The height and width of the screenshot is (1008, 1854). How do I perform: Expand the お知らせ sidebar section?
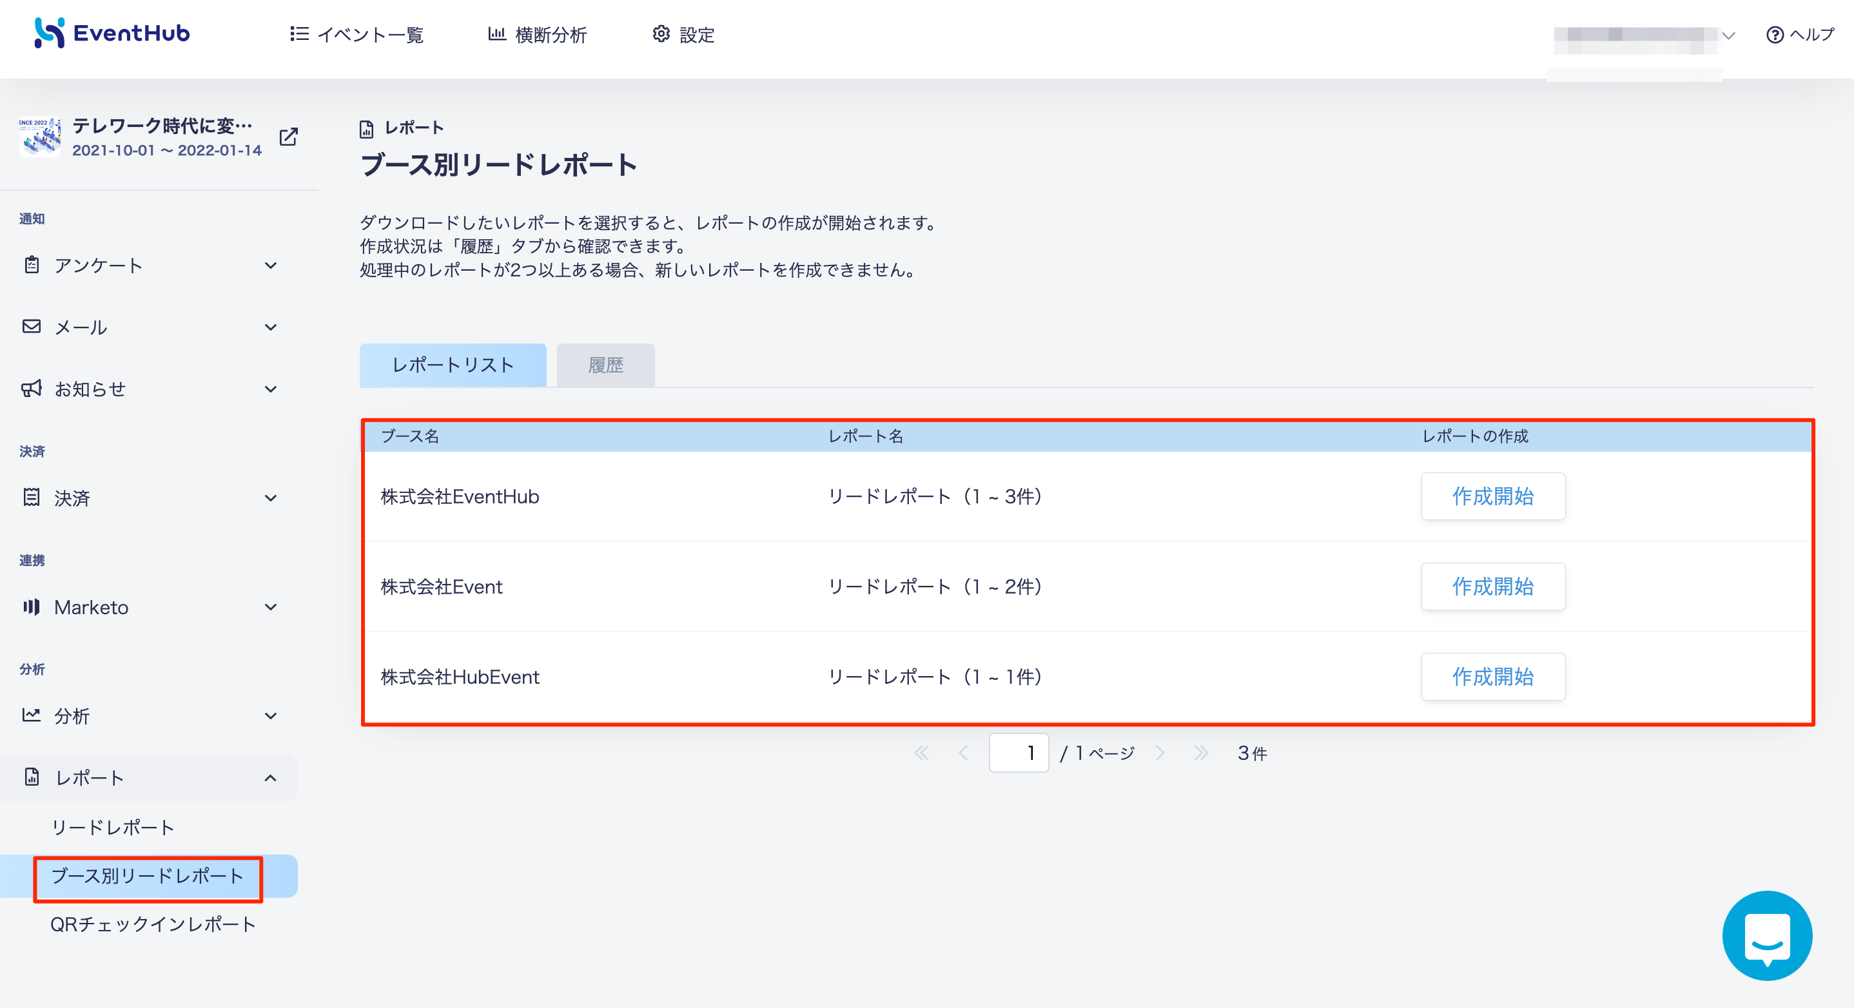pyautogui.click(x=150, y=389)
